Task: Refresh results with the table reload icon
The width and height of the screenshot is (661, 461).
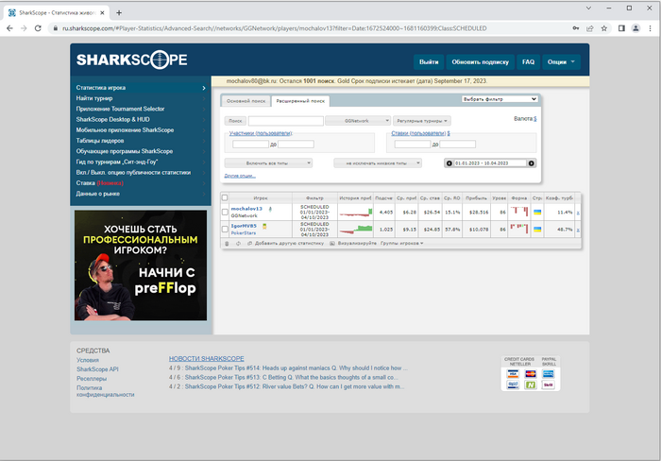Action: coord(238,244)
